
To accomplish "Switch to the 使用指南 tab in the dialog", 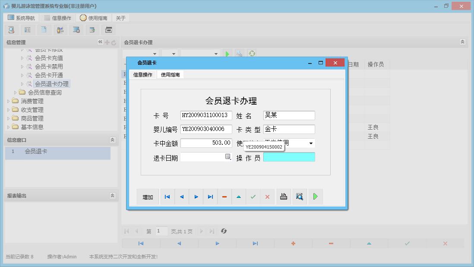I will (x=171, y=74).
